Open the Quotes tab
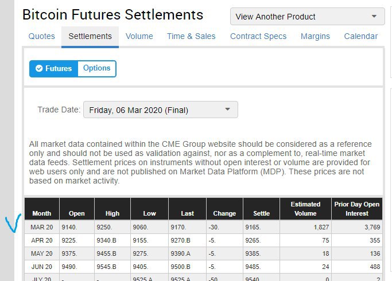Screen dimensions: 392x281 pyautogui.click(x=42, y=36)
